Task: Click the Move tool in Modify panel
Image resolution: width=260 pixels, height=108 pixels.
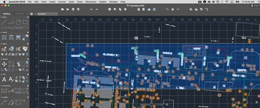Action: coord(4,64)
